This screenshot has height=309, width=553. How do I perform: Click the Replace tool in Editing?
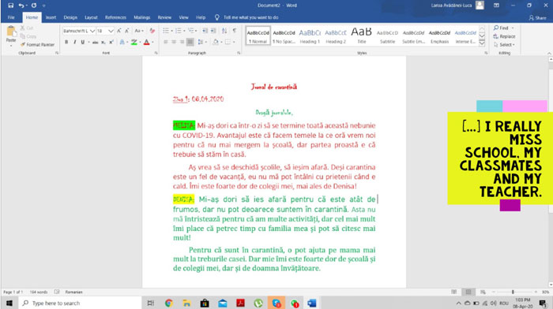[504, 36]
